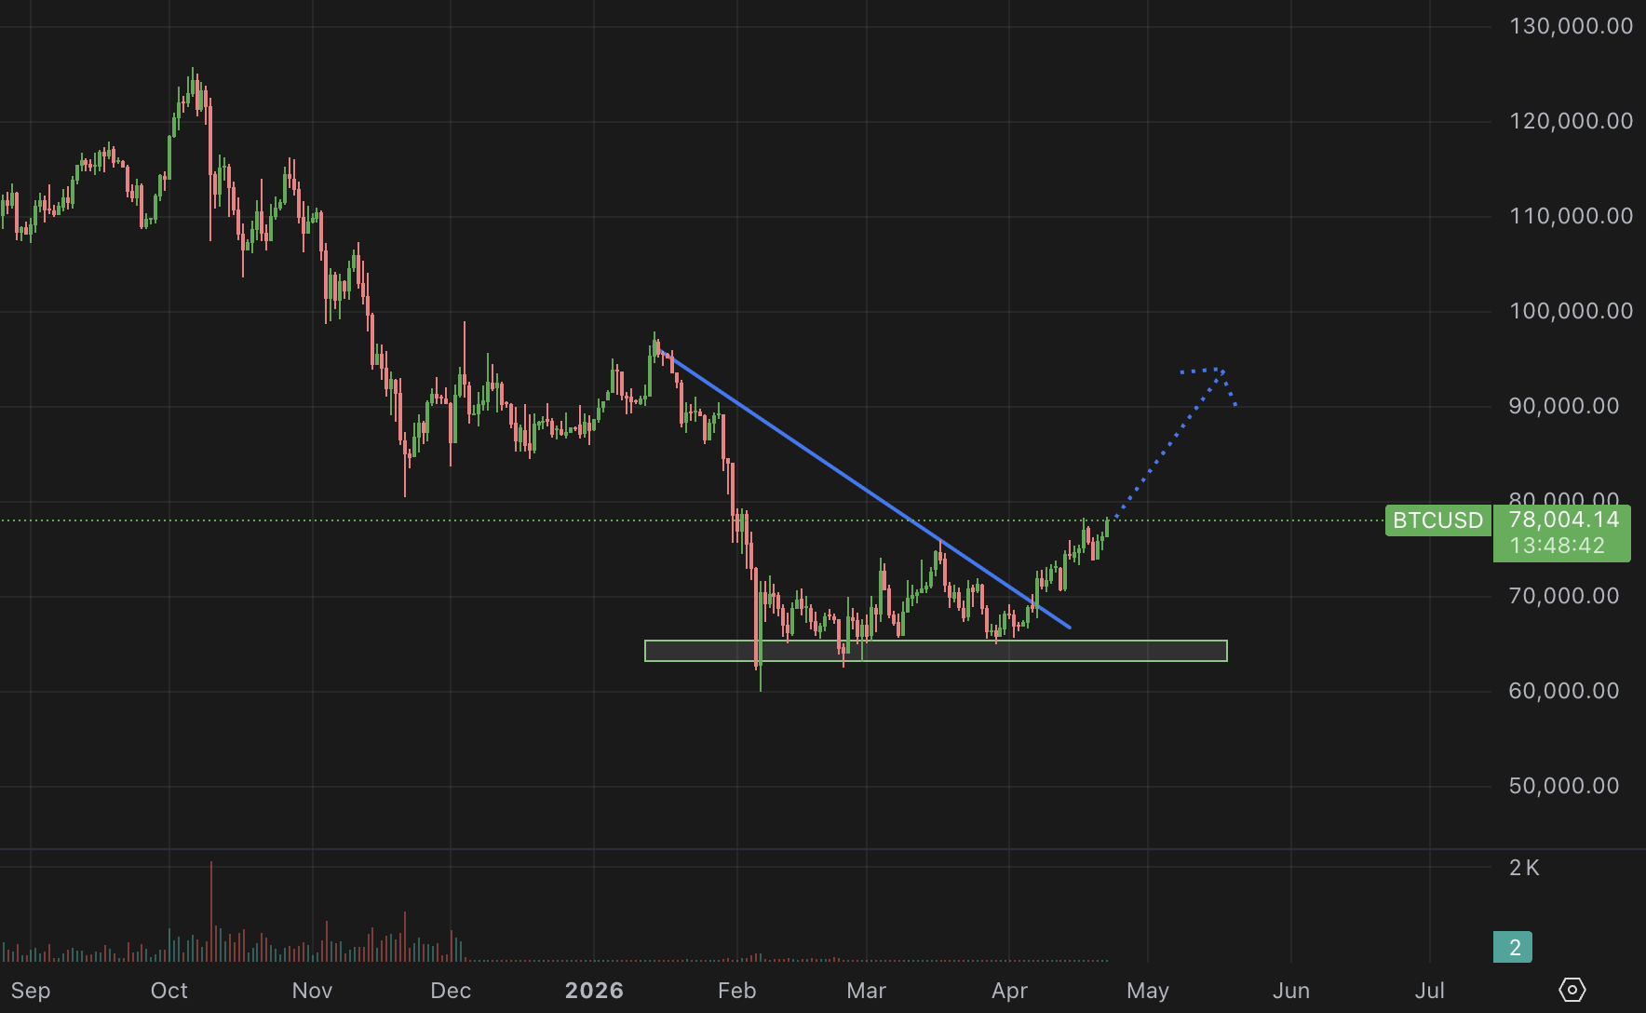This screenshot has width=1646, height=1013.
Task: Click the tallest volume spike bar in October
Action: (211, 912)
